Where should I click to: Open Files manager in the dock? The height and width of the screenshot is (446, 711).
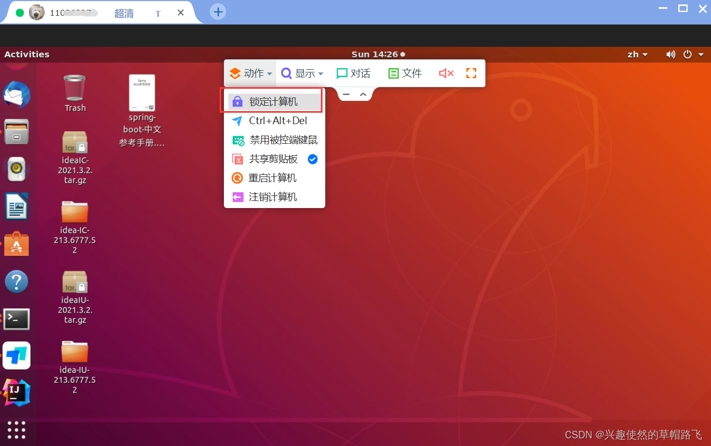coord(17,131)
